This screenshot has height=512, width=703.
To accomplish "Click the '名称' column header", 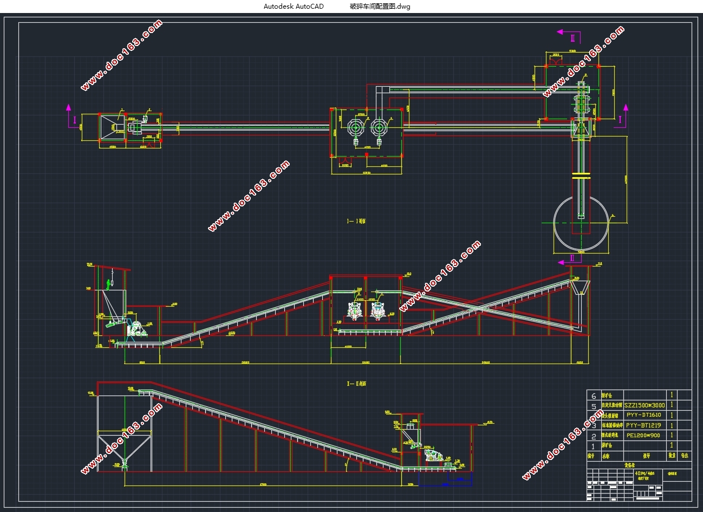I will pos(606,456).
